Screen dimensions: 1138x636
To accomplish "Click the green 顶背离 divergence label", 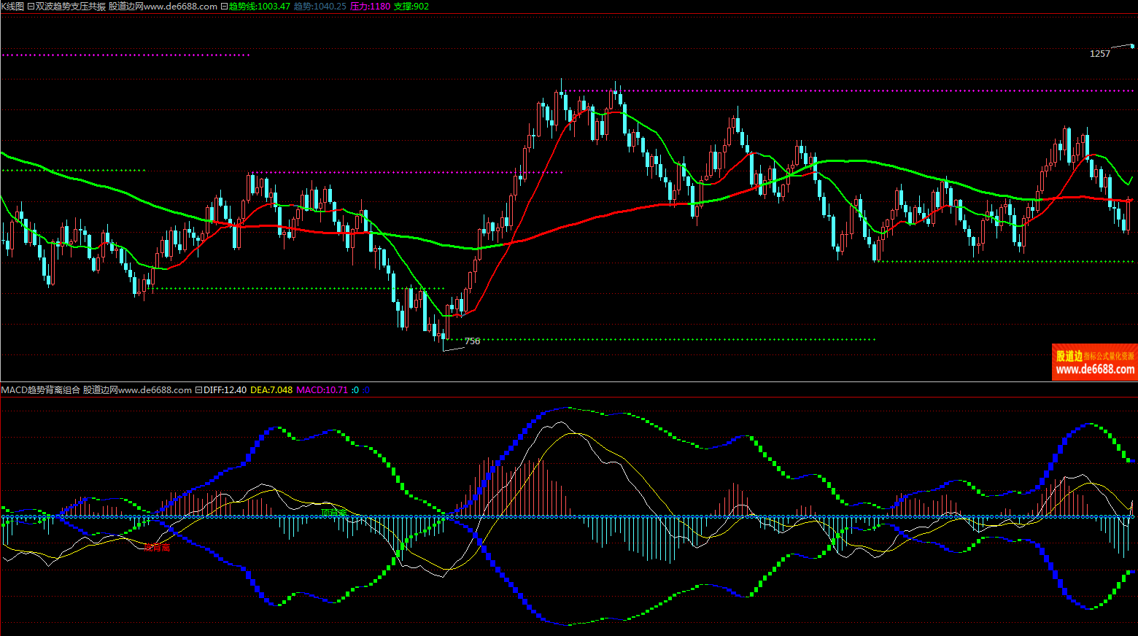I will (x=333, y=513).
